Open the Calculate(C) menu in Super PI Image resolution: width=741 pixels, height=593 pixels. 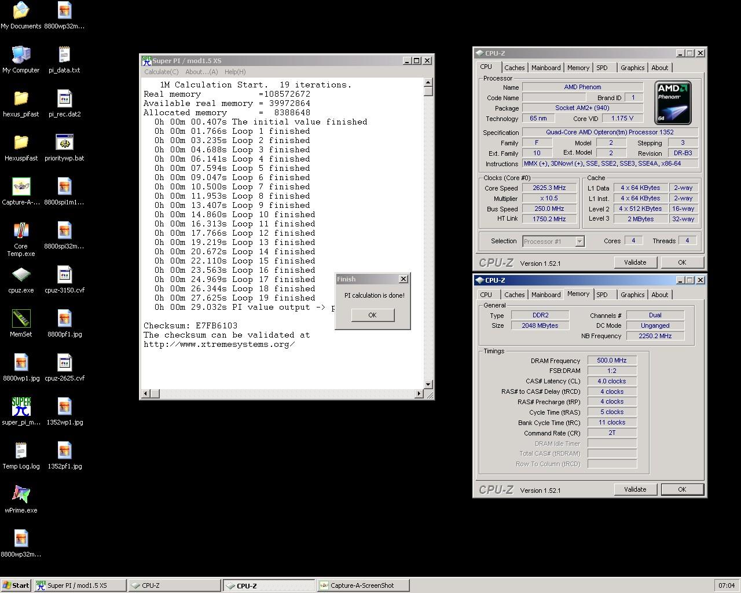[161, 72]
